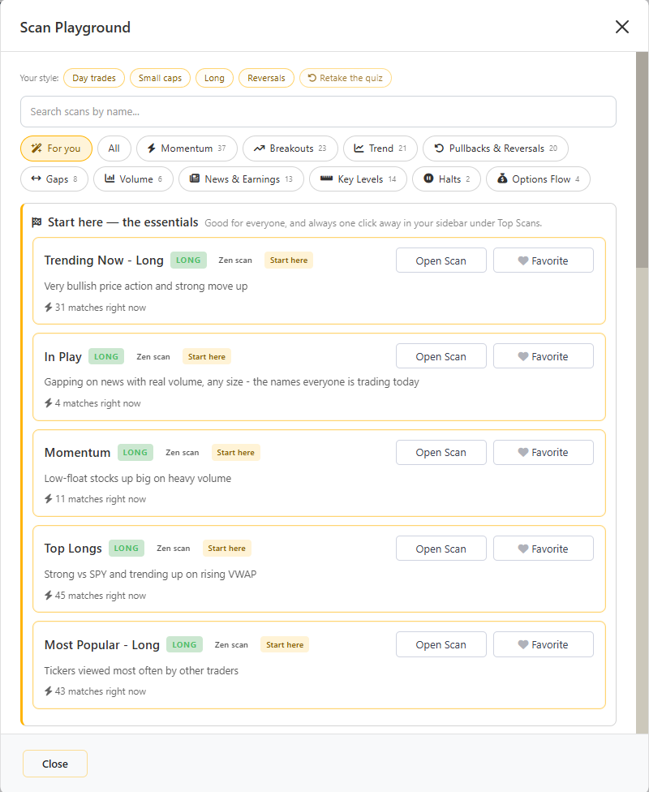Filter by Pullbacks & Reversals category
Image resolution: width=649 pixels, height=792 pixels.
pyautogui.click(x=496, y=148)
